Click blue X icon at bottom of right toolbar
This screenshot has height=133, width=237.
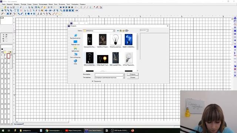tap(235, 75)
